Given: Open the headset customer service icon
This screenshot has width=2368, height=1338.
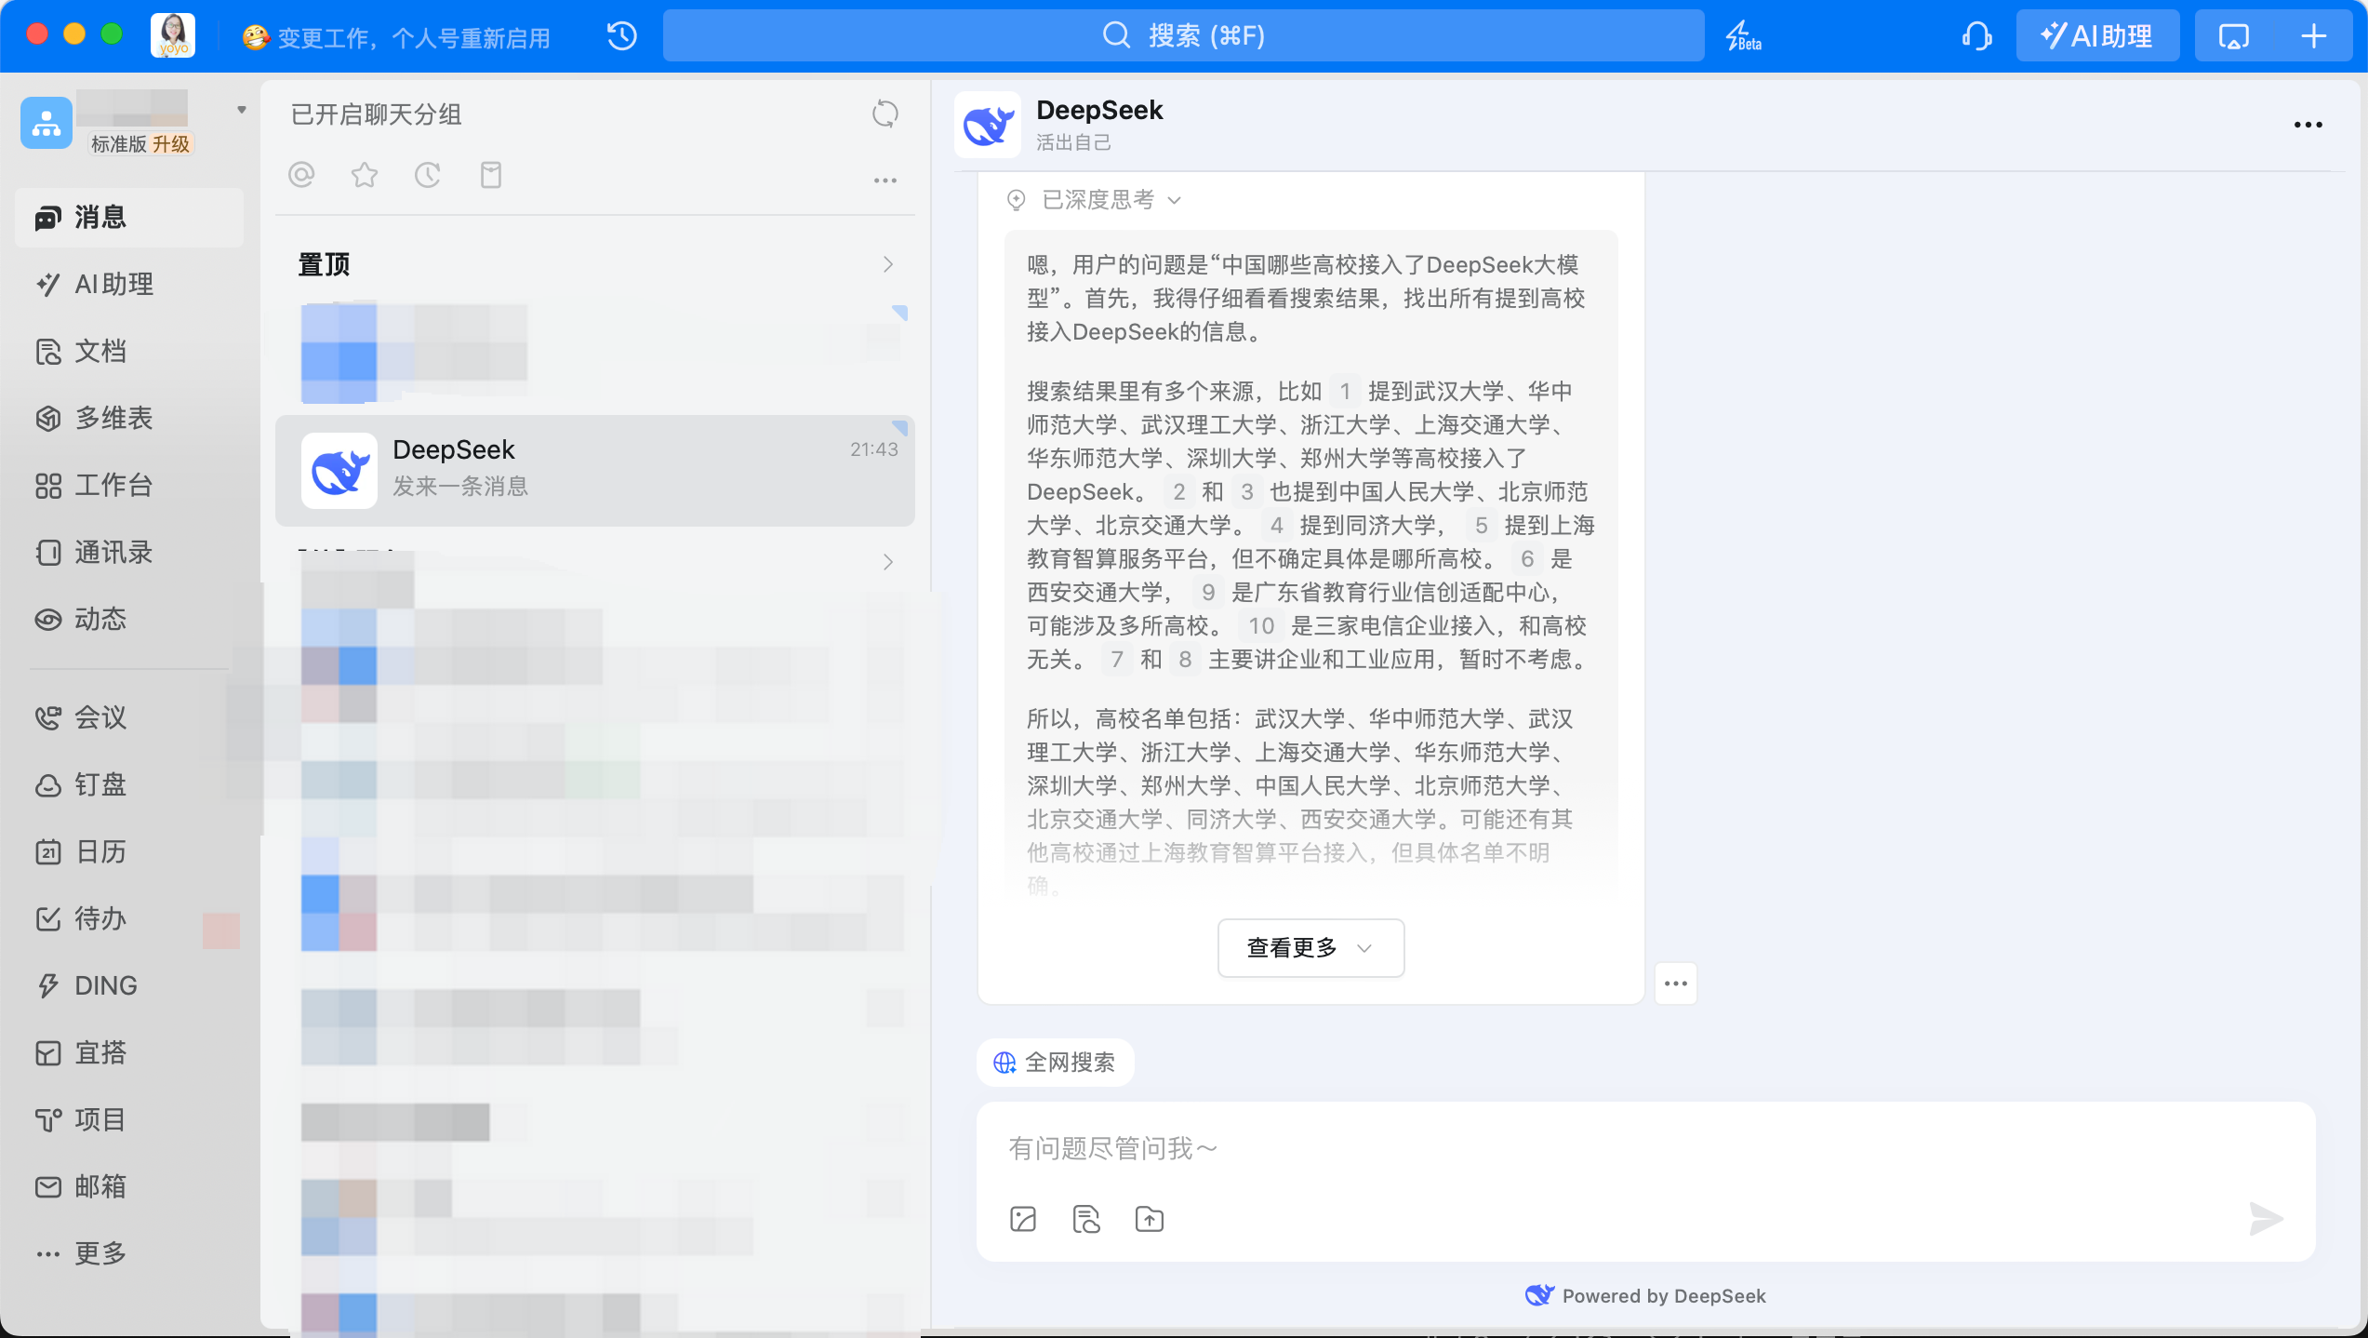Looking at the screenshot, I should [x=1976, y=36].
